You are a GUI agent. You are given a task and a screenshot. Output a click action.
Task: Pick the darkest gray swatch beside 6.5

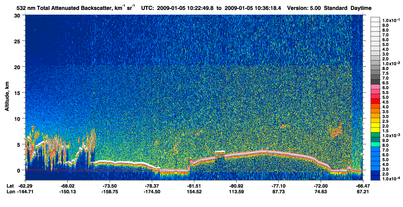[375, 82]
